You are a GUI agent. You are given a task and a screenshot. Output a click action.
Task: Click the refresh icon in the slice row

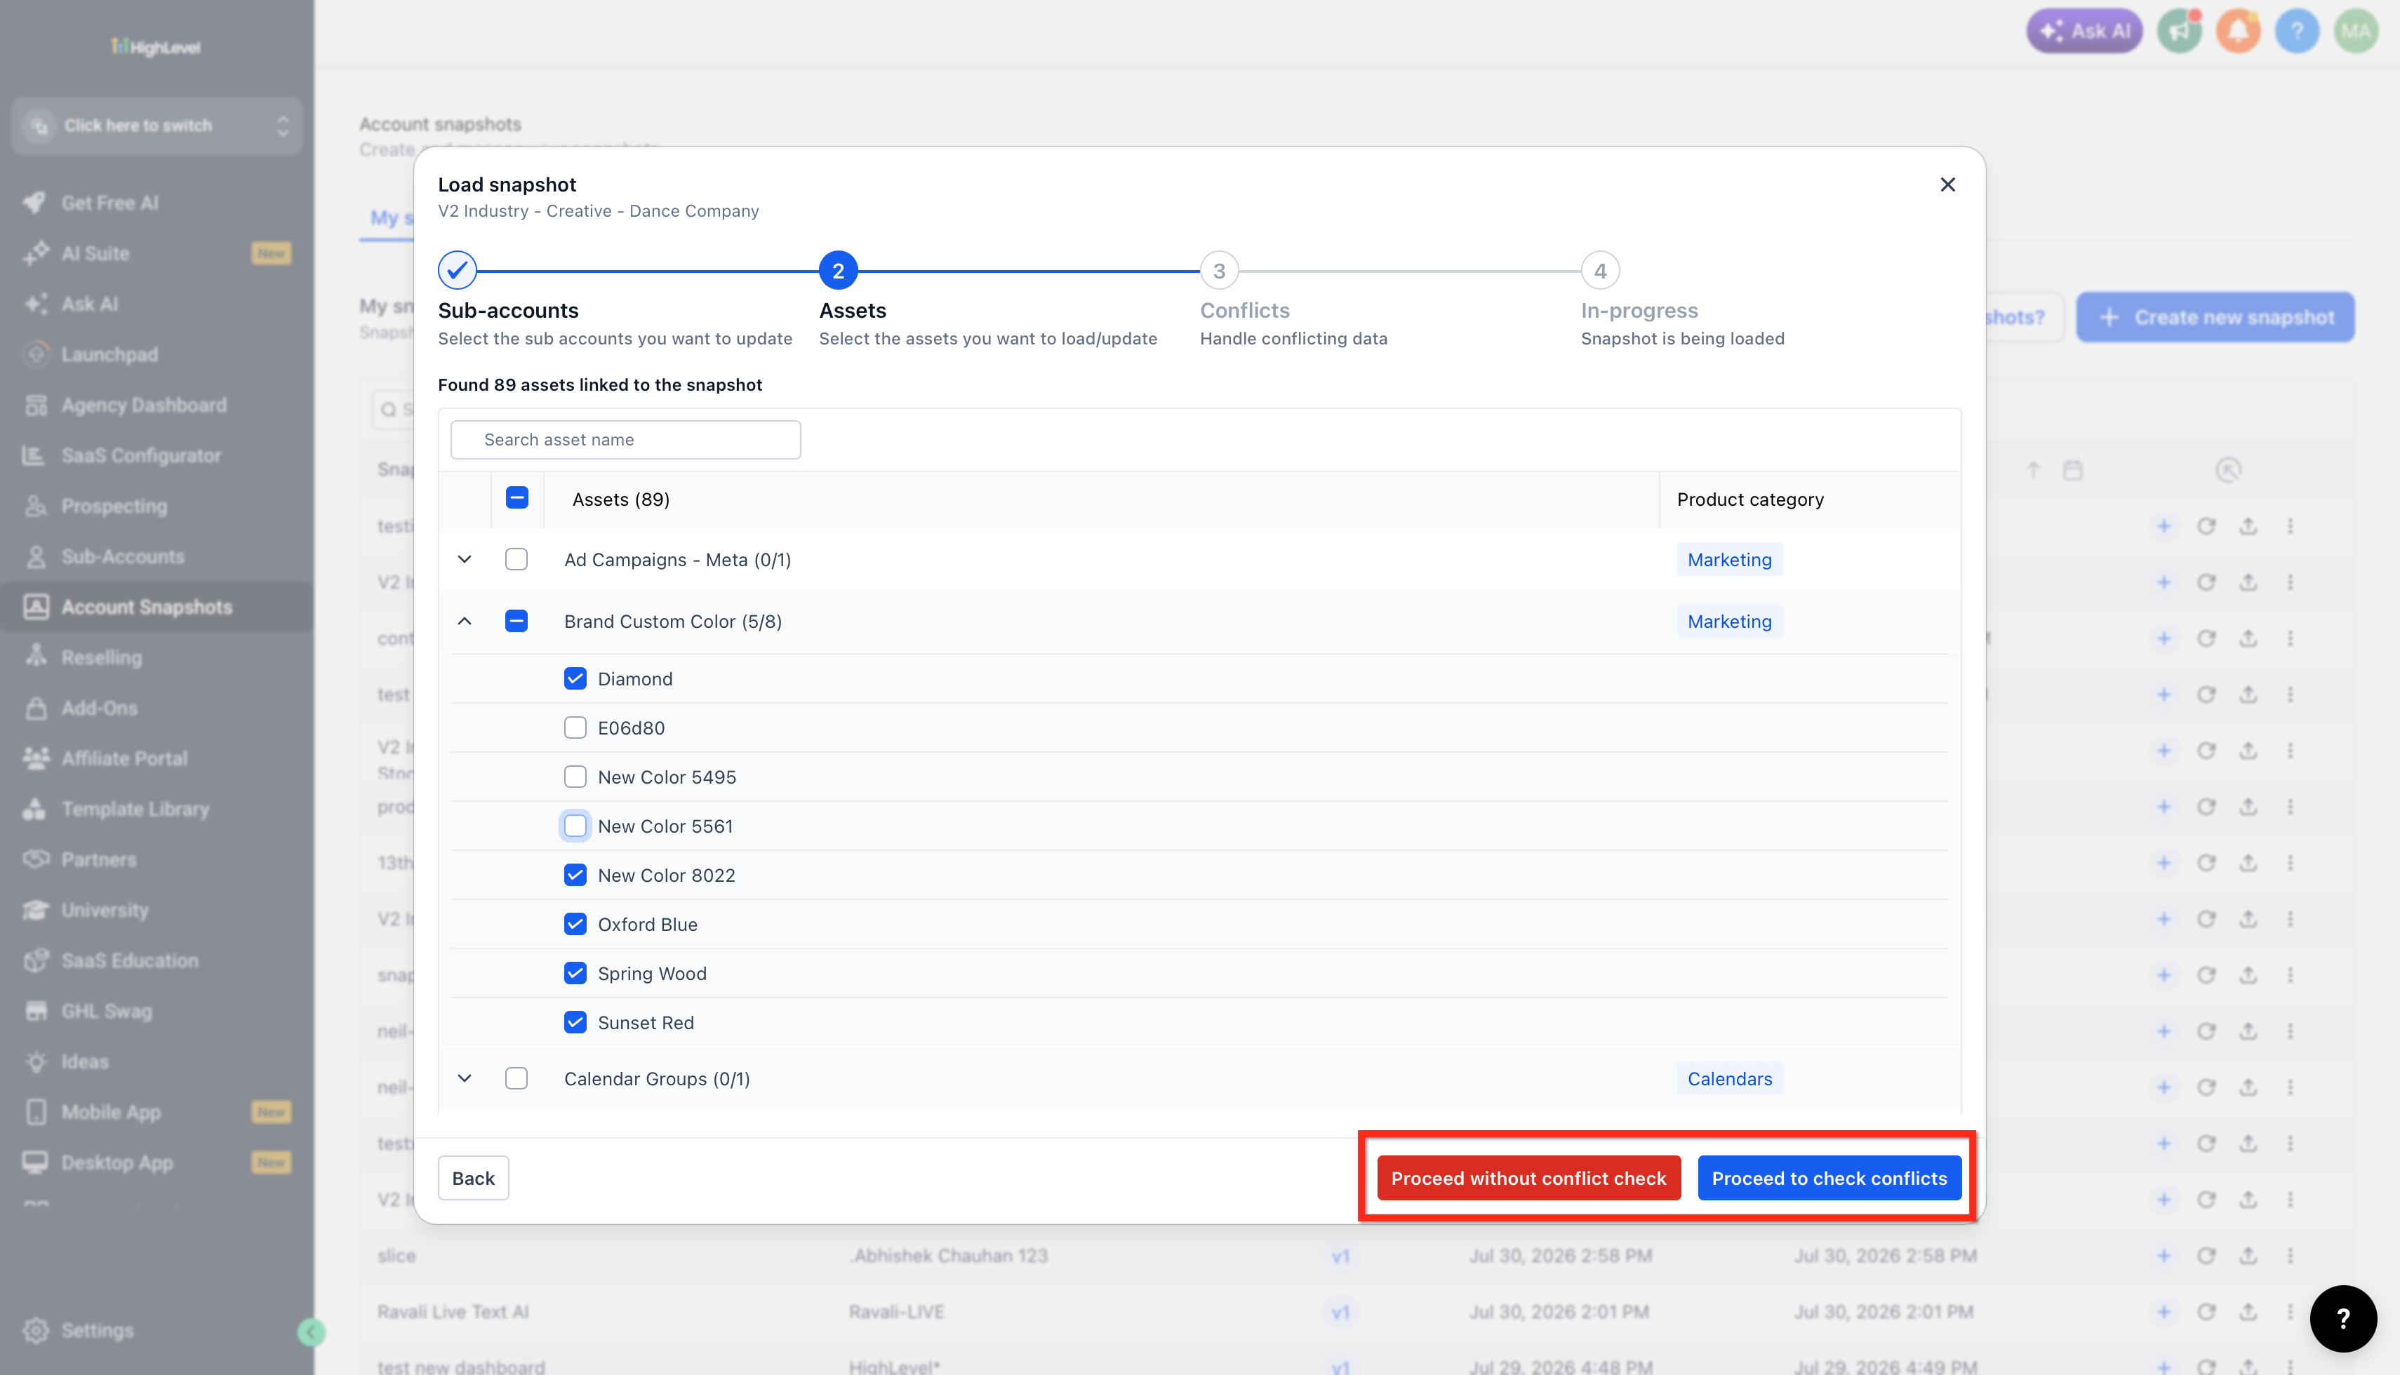pyautogui.click(x=2206, y=1255)
